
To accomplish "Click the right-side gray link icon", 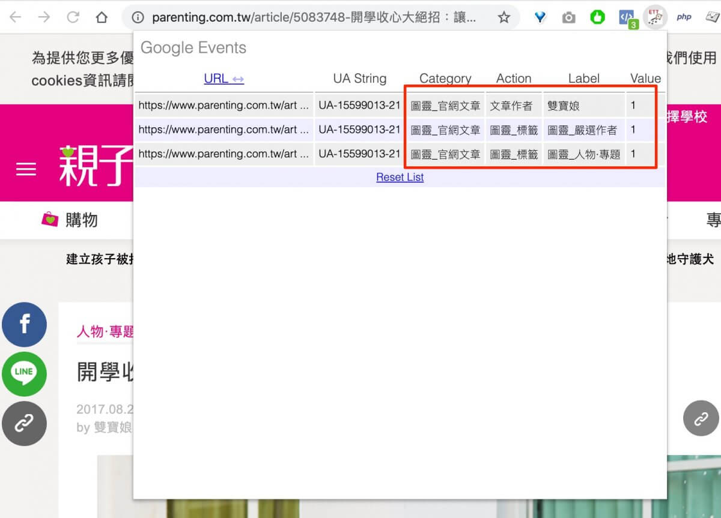I will point(701,419).
